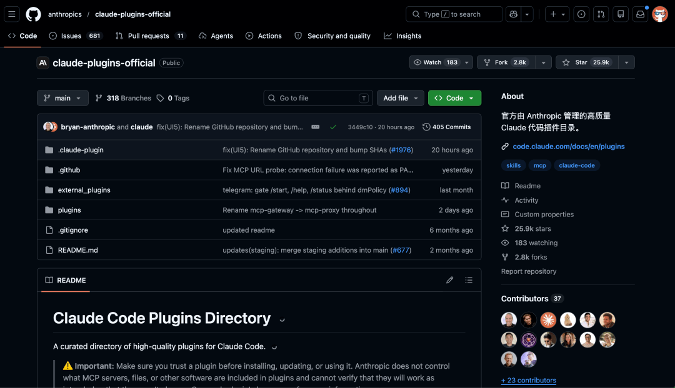The width and height of the screenshot is (675, 388).
Task: Focus the Type / to search box
Action: coord(454,14)
